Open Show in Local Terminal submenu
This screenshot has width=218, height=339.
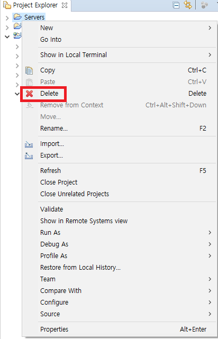point(120,55)
